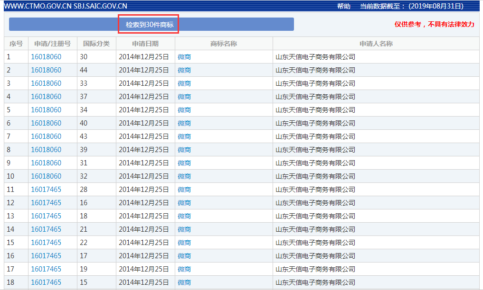The width and height of the screenshot is (483, 290).
Task: Select class value 39 in row 8
Action: tap(84, 150)
